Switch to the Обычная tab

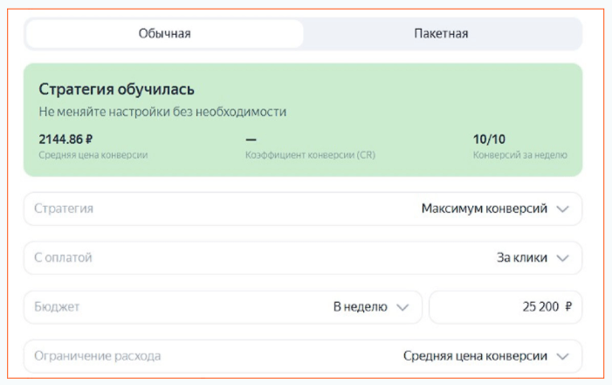pos(164,34)
